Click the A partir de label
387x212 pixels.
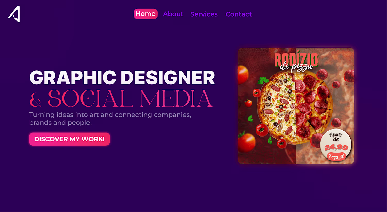336,137
